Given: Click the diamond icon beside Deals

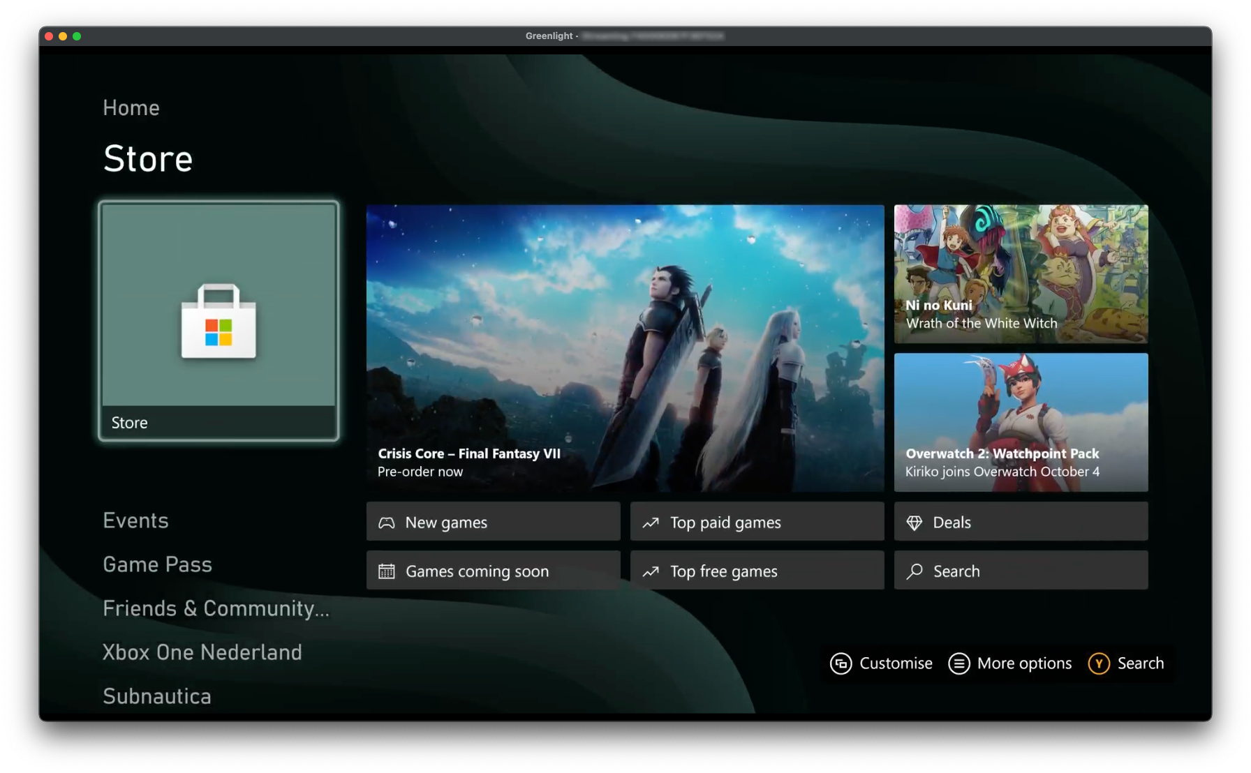Looking at the screenshot, I should [915, 523].
